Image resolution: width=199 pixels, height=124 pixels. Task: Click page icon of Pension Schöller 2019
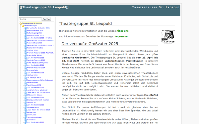pos(26,36)
